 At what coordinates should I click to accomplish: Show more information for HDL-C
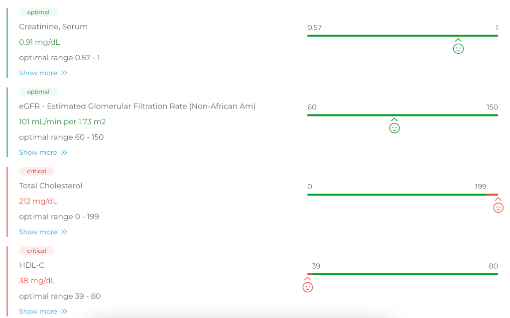click(x=38, y=312)
